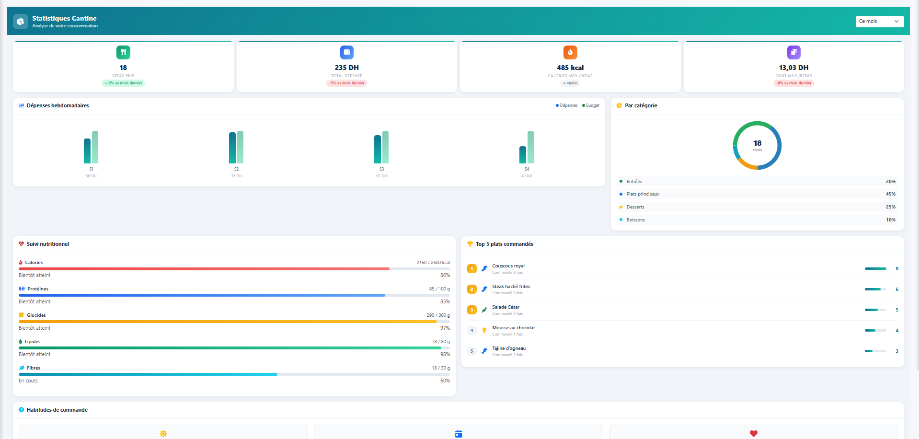The height and width of the screenshot is (439, 919).
Task: Click the pie chart logo icon in header
Action: coord(21,22)
